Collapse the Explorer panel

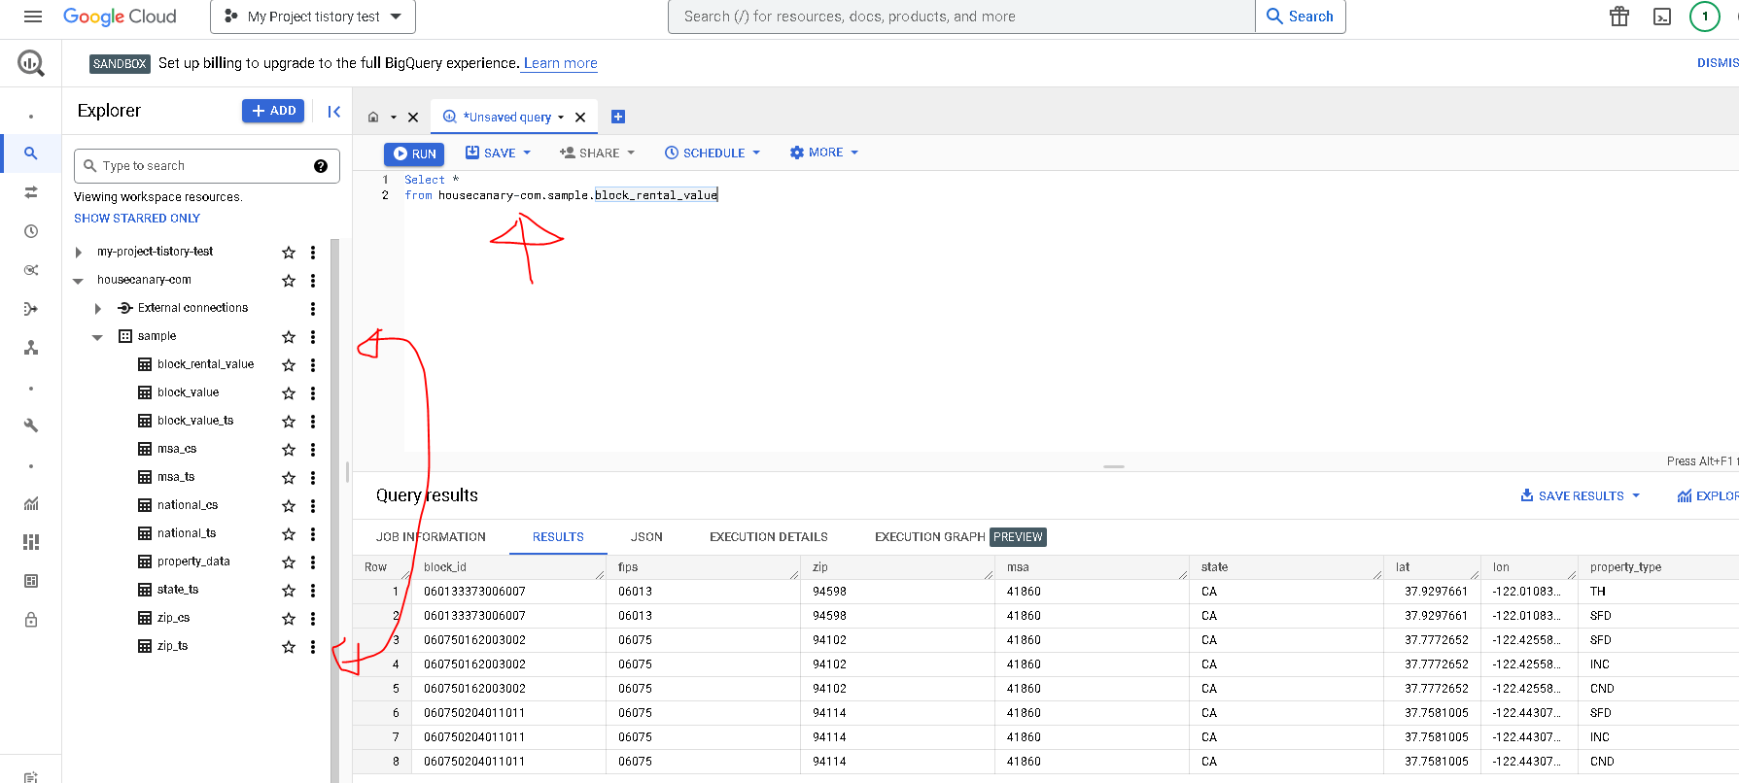coord(333,112)
